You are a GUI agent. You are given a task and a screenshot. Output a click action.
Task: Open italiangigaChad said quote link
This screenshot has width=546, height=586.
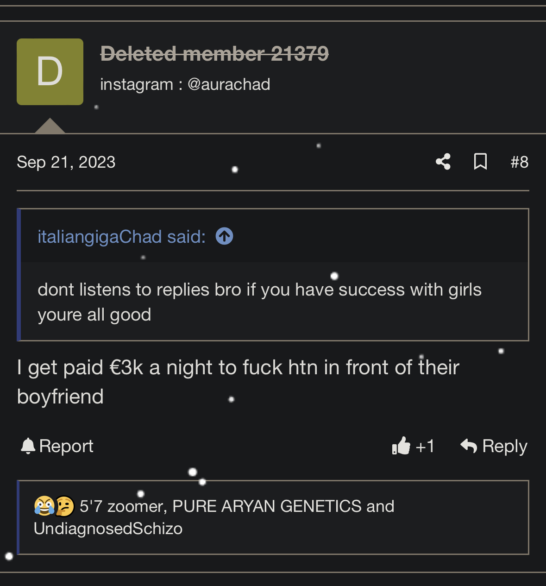point(121,237)
